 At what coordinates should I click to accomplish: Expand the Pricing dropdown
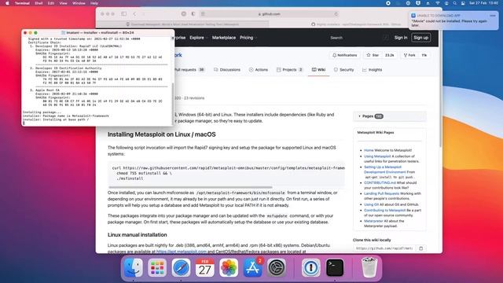point(248,38)
